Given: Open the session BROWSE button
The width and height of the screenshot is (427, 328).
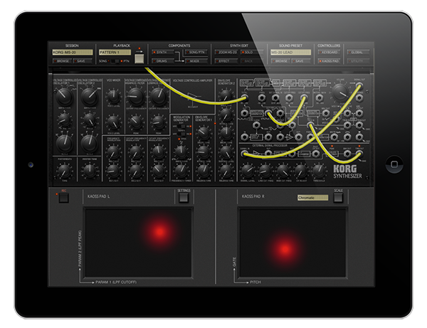Looking at the screenshot, I should click(61, 61).
